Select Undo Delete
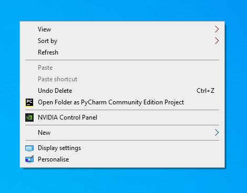The image size is (247, 193). pos(122,91)
